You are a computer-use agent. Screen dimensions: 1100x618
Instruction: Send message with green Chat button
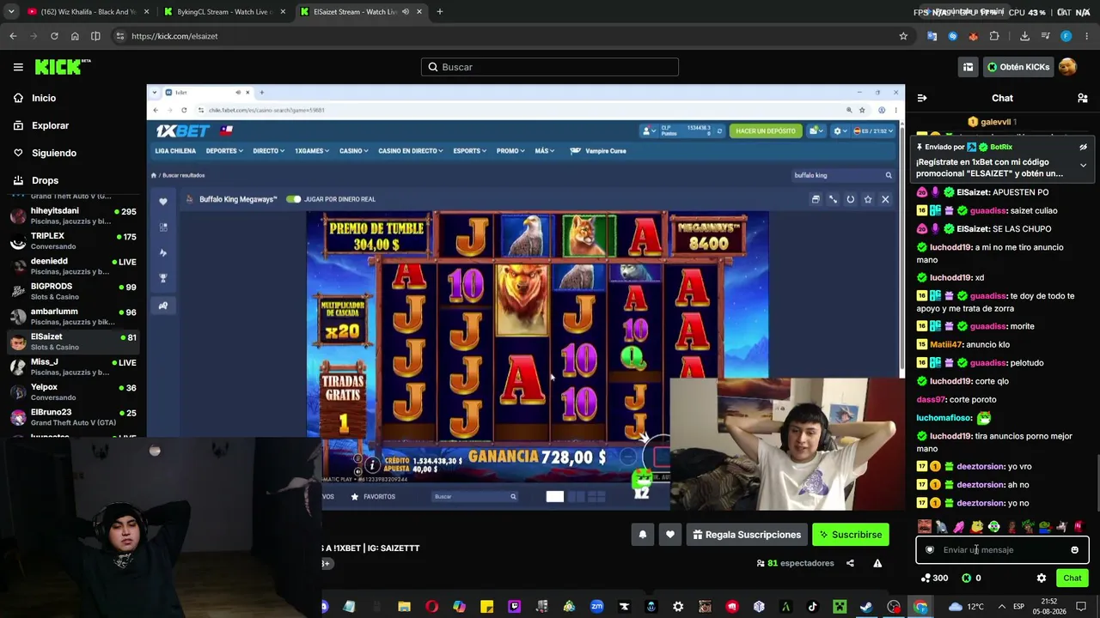1072,579
